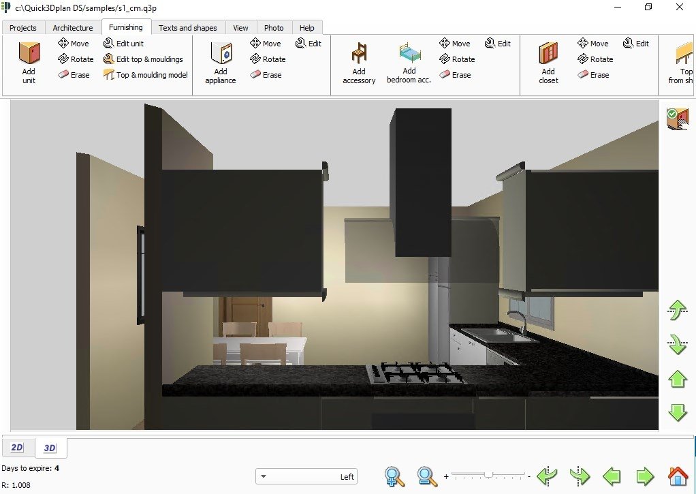
Task: Rotate view right with curved green arrow
Action: 580,476
